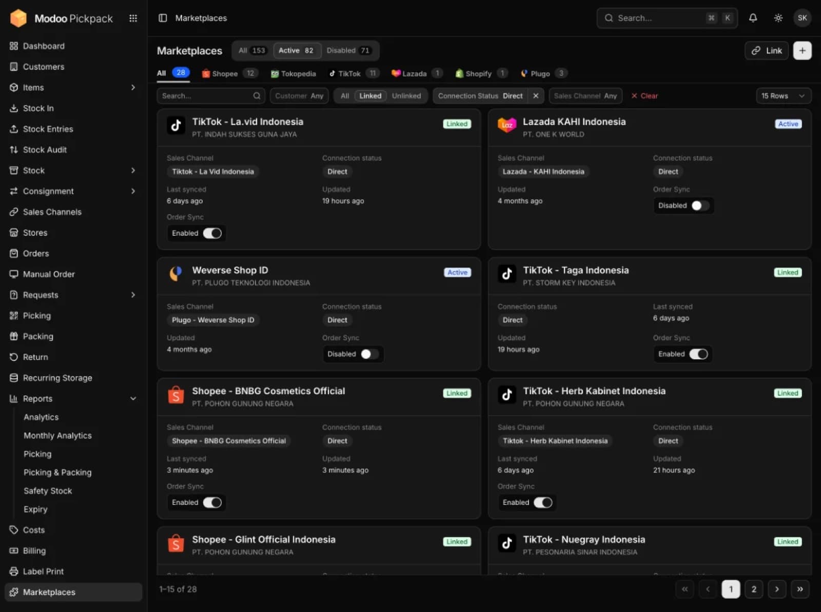Collapse the Reports sidebar section
The image size is (821, 612).
pos(133,398)
